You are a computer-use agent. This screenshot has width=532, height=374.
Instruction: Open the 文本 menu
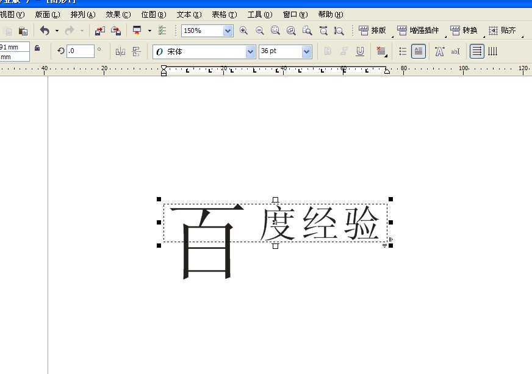[188, 14]
